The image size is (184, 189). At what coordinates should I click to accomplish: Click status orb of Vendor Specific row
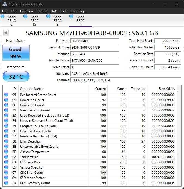pyautogui.click(x=6, y=167)
